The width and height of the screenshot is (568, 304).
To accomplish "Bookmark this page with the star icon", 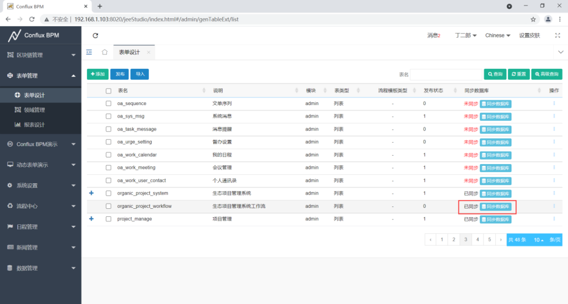I will click(533, 19).
